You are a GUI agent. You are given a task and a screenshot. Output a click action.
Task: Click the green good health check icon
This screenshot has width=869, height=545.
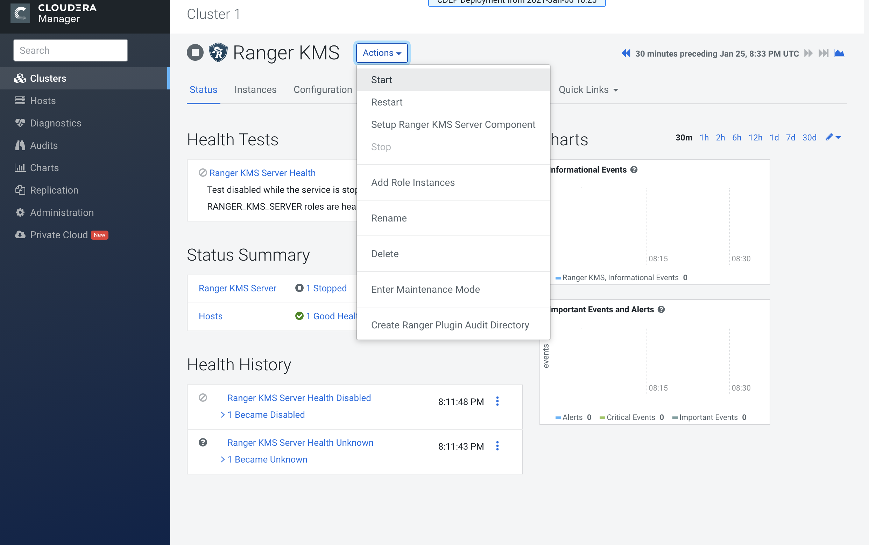click(x=299, y=316)
